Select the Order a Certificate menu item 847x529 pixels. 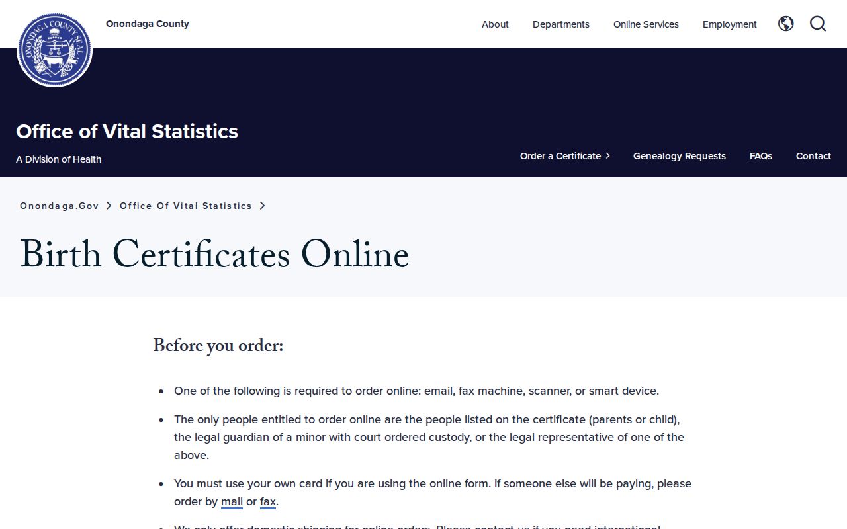click(x=560, y=156)
